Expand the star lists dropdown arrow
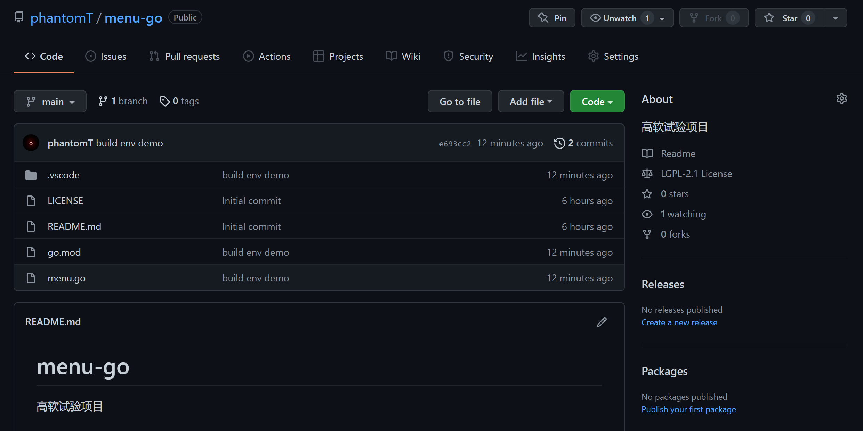863x431 pixels. click(836, 18)
